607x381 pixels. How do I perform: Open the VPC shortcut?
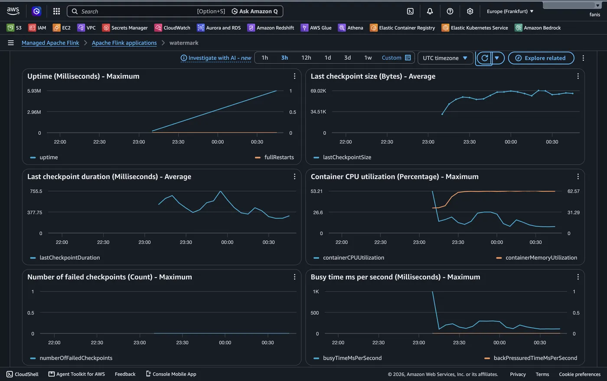[x=87, y=28]
